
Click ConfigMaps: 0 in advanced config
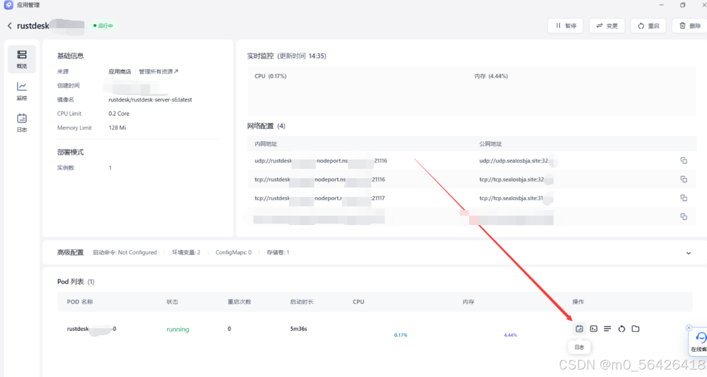(233, 252)
